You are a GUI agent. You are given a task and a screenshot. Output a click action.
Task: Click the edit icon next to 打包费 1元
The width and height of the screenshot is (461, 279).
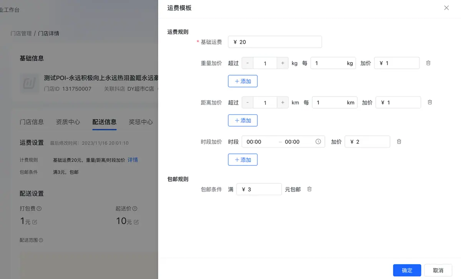click(35, 222)
